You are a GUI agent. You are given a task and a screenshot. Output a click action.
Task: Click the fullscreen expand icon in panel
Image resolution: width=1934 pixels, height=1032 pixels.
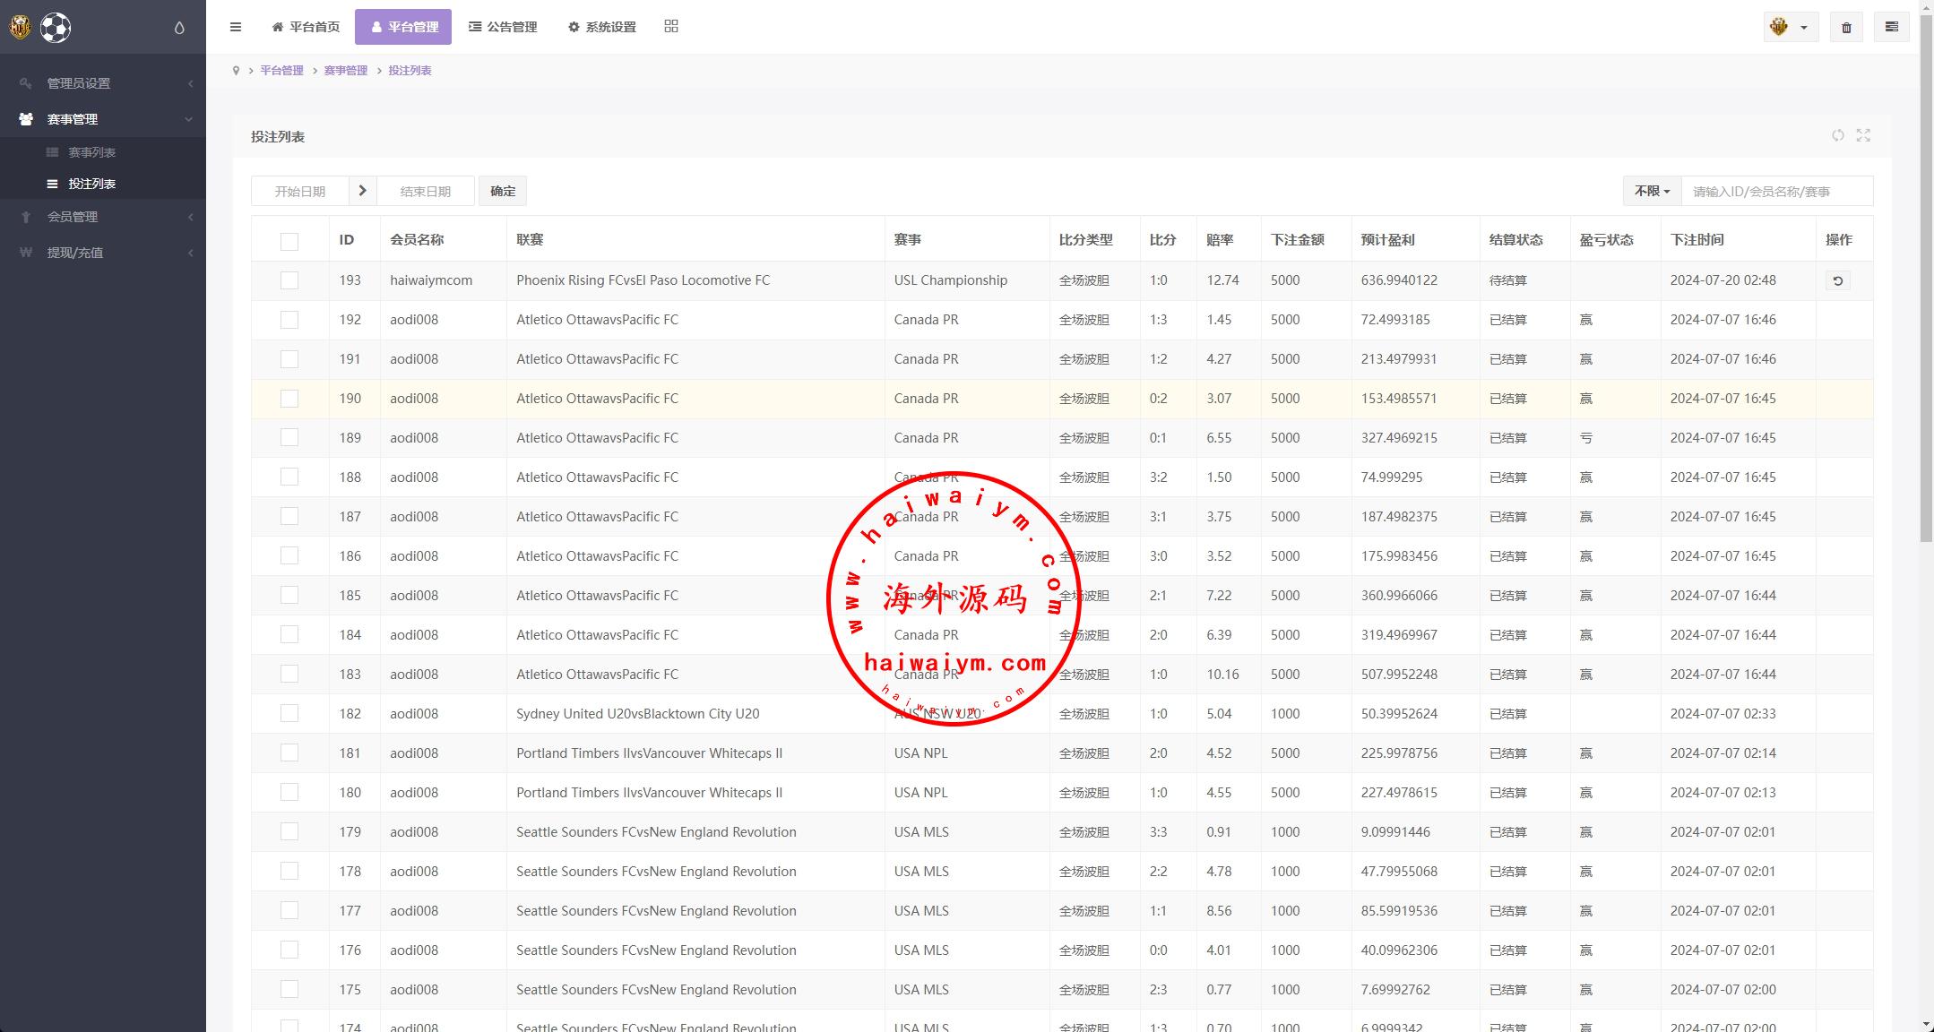click(x=1864, y=135)
